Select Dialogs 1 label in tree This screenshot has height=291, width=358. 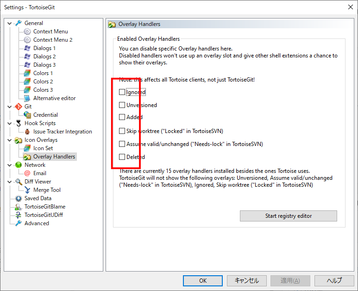coord(44,48)
